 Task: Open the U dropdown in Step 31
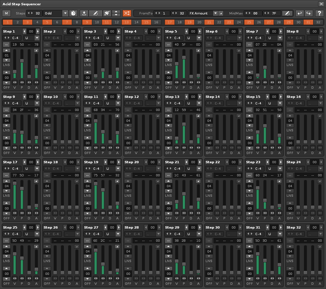pos(274,234)
